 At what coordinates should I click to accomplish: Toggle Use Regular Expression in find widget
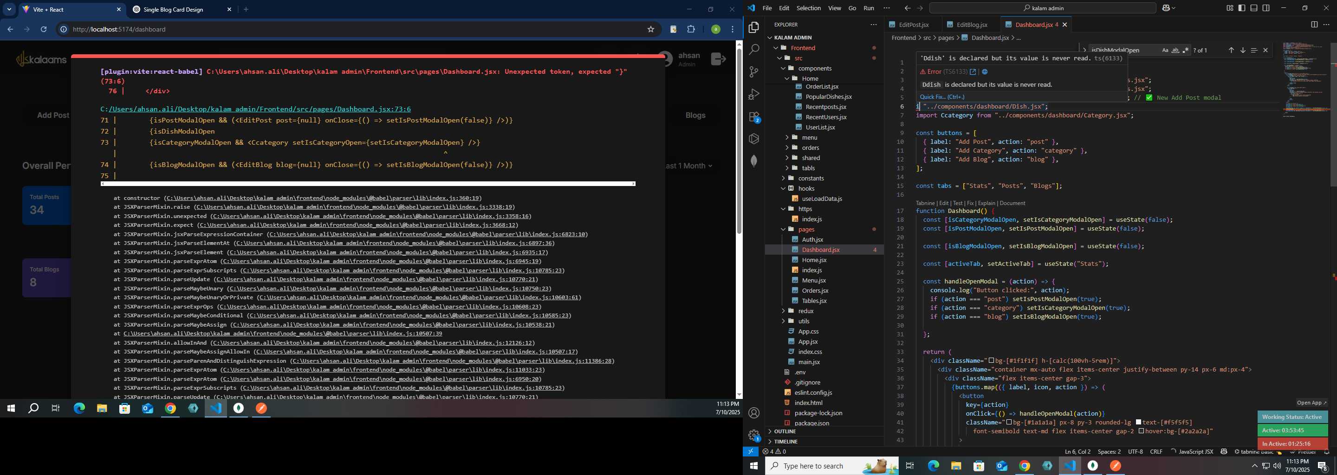[1186, 50]
